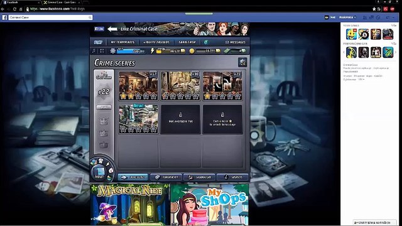Open the Facebook account dropdown arrow
The width and height of the screenshot is (402, 226).
pos(394,18)
